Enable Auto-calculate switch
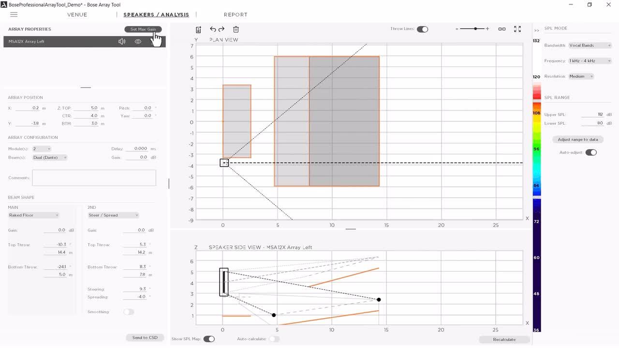The image size is (619, 348). coord(274,339)
